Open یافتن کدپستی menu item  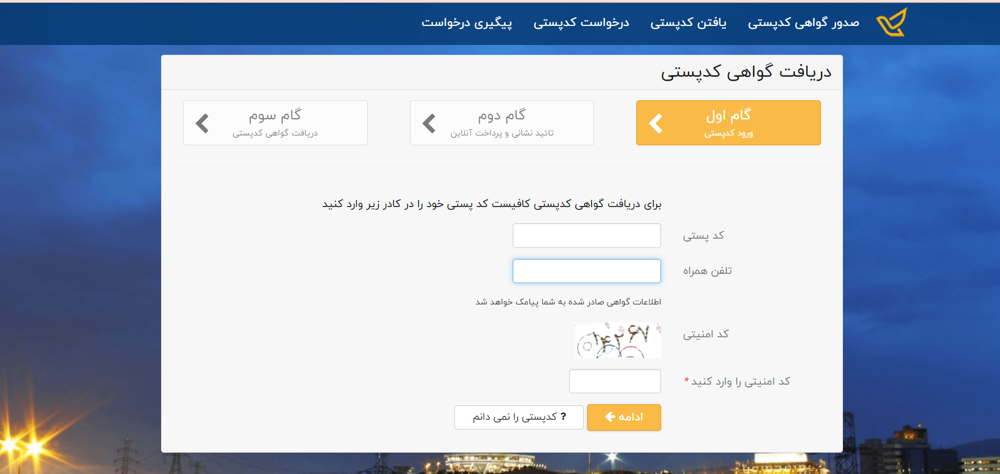point(688,22)
